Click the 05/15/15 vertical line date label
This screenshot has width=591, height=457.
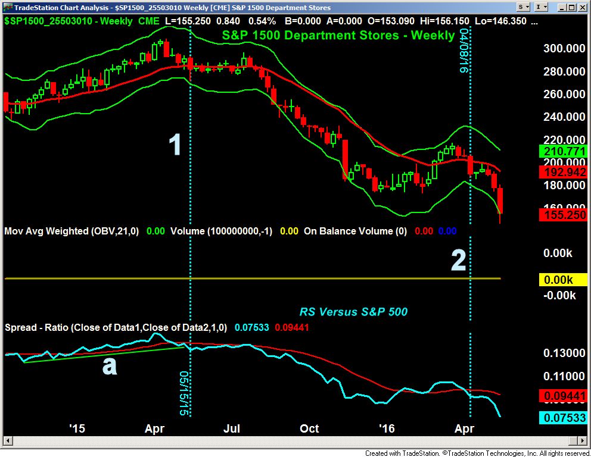tap(184, 393)
